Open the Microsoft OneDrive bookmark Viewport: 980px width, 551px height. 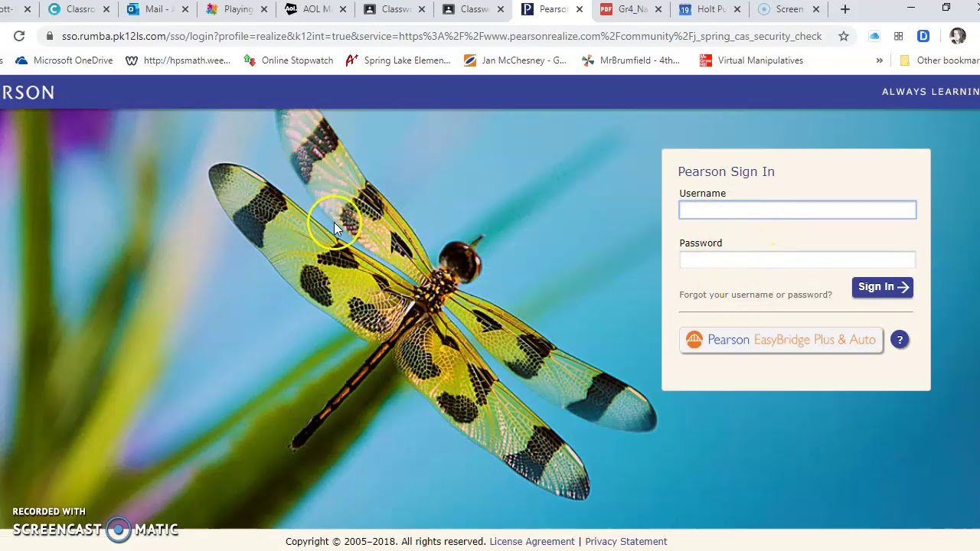64,60
